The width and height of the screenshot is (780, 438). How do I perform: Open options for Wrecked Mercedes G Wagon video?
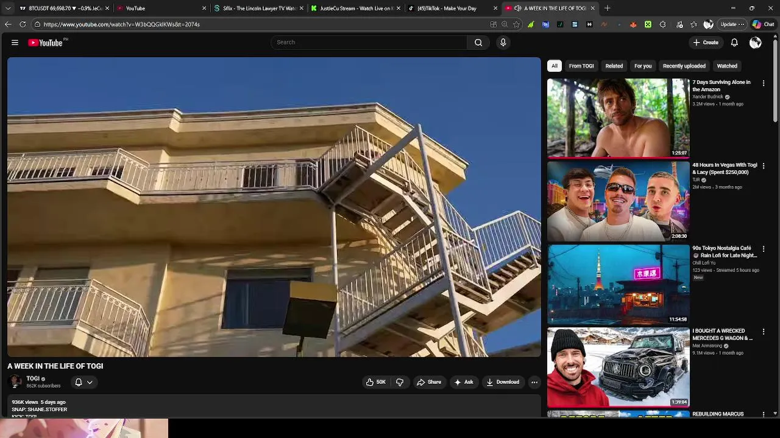pyautogui.click(x=764, y=332)
